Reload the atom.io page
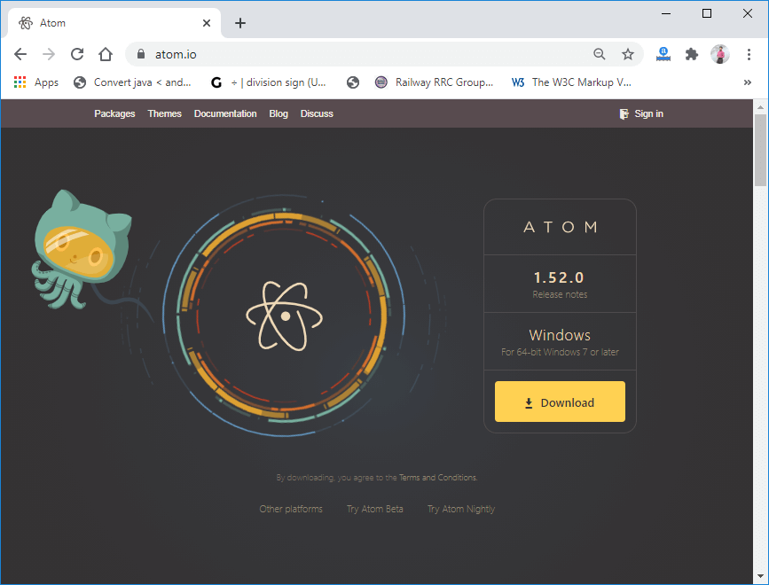 (77, 54)
